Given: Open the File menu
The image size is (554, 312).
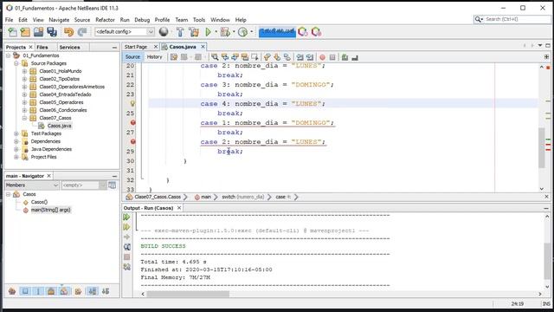Looking at the screenshot, I should (x=10, y=20).
